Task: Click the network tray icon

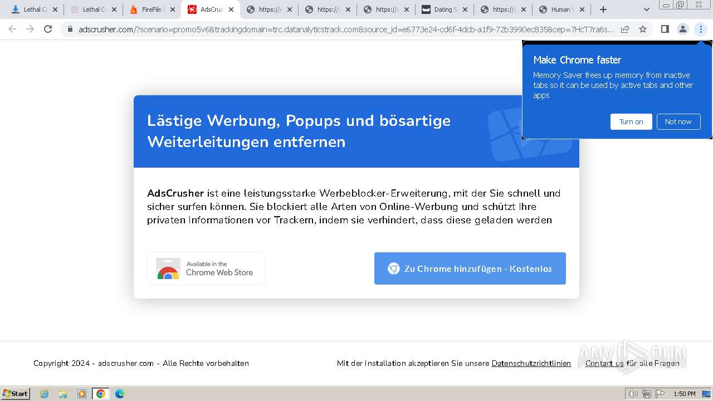Action: [646, 394]
